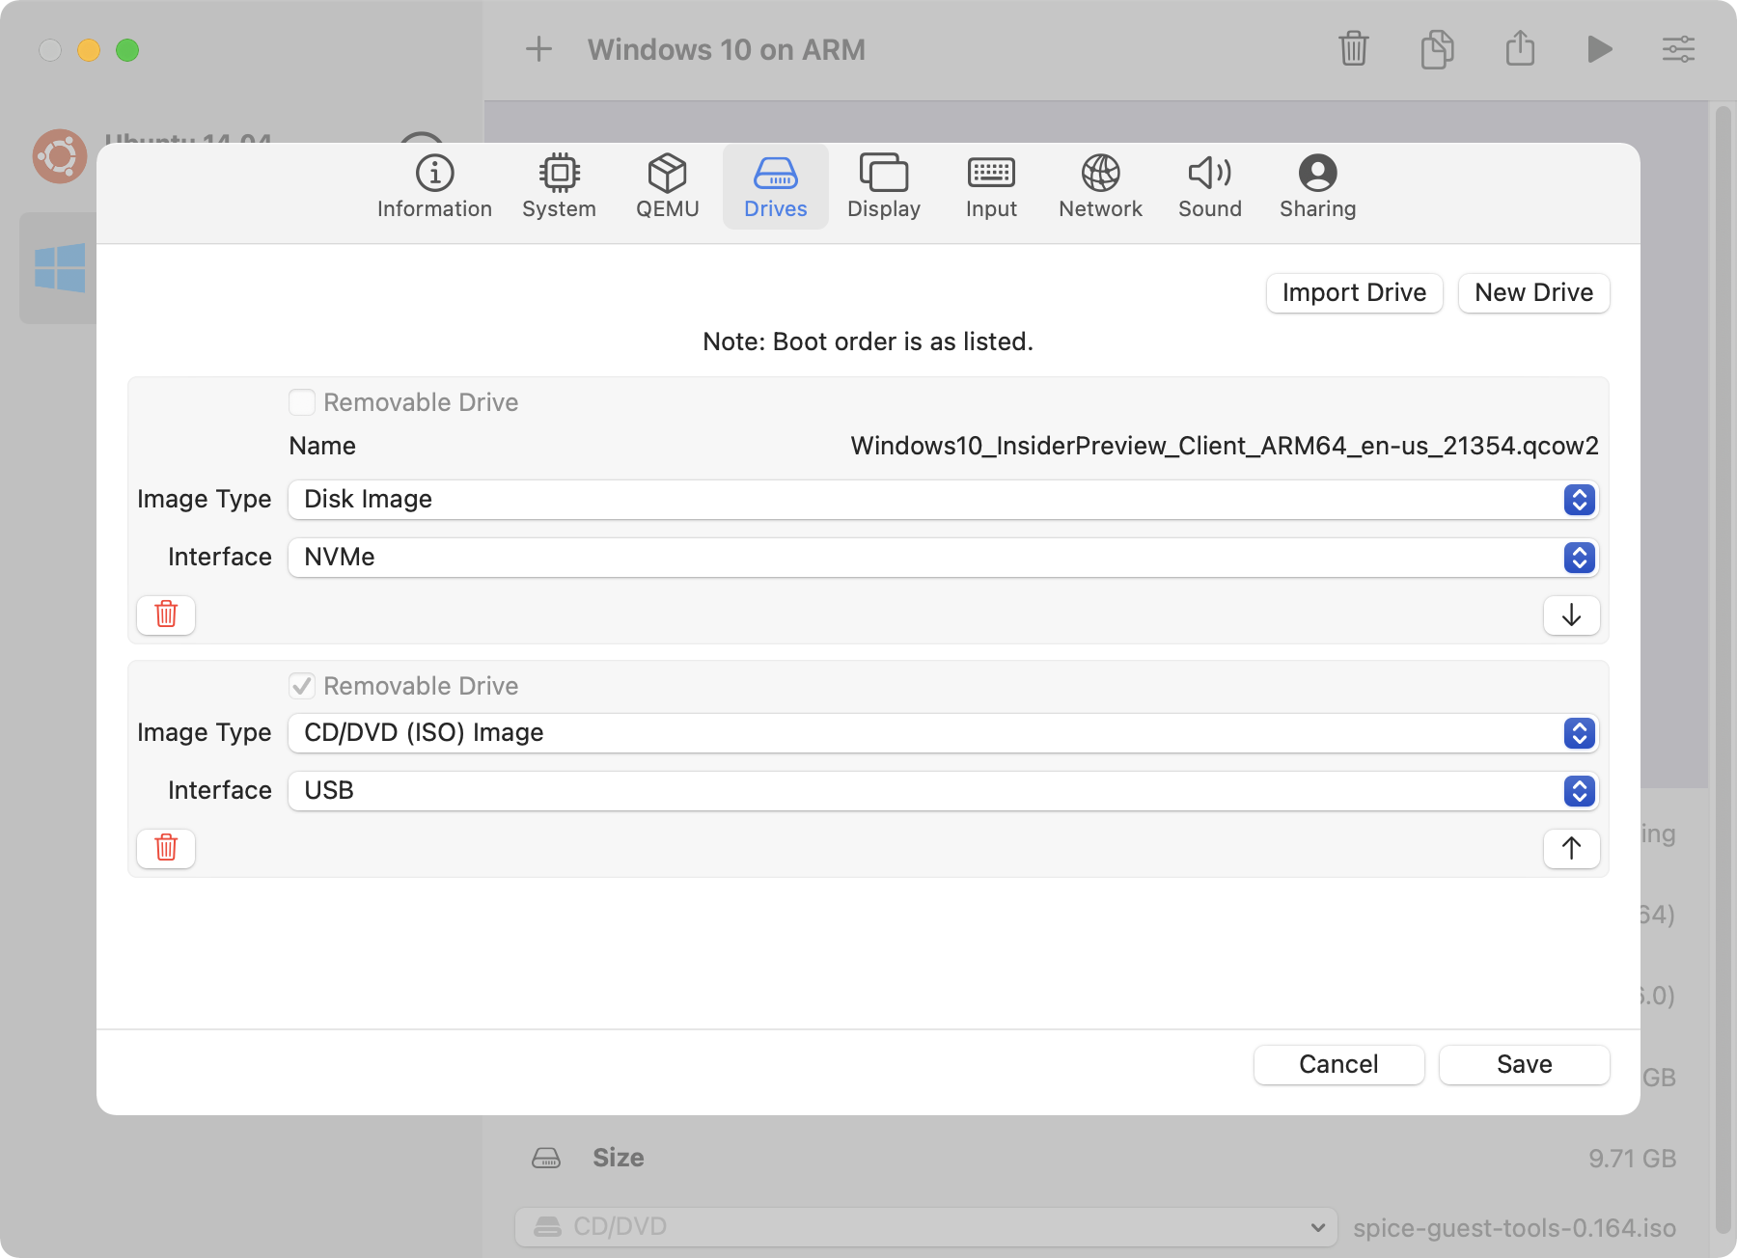
Task: Open the Input settings pane
Action: coord(991,186)
